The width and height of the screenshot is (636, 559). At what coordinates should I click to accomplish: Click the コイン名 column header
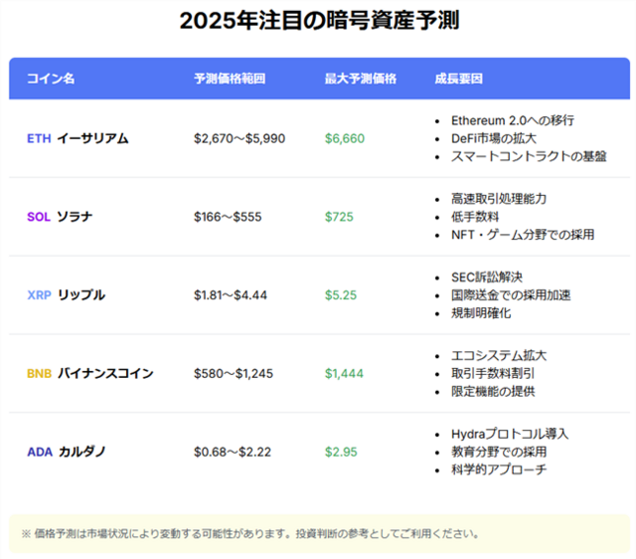point(51,79)
